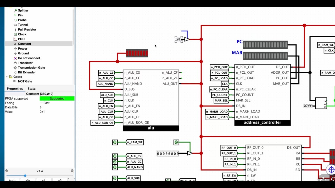The height and width of the screenshot is (188, 335).
Task: Collapse the Gates library folder
Action: coord(7,77)
